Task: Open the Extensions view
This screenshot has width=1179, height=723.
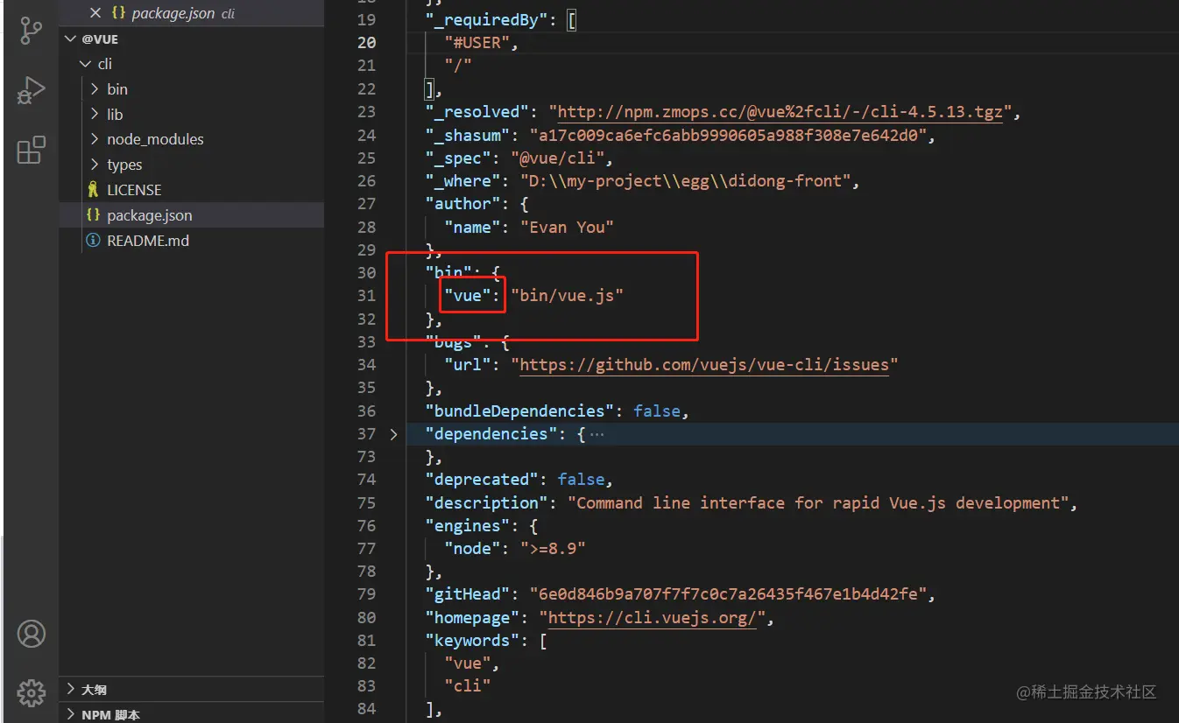Action: 32,150
